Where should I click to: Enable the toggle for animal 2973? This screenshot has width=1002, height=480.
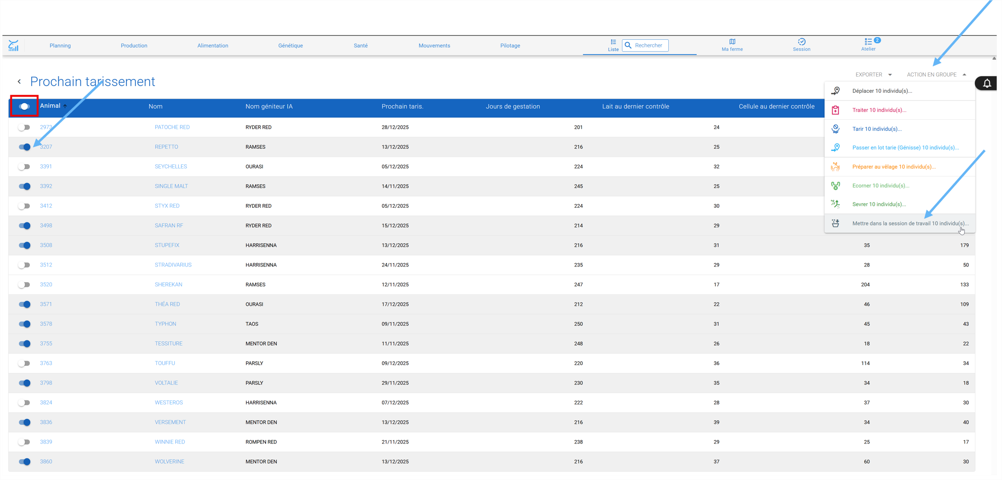tap(24, 127)
